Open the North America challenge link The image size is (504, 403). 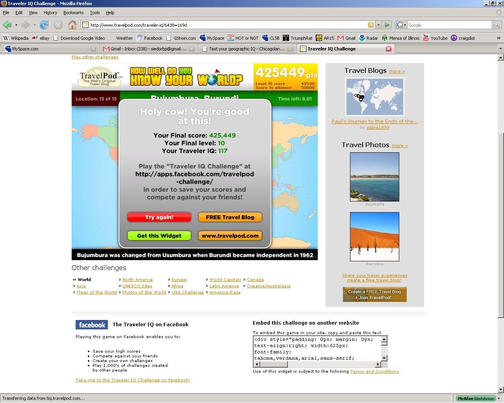click(x=137, y=280)
